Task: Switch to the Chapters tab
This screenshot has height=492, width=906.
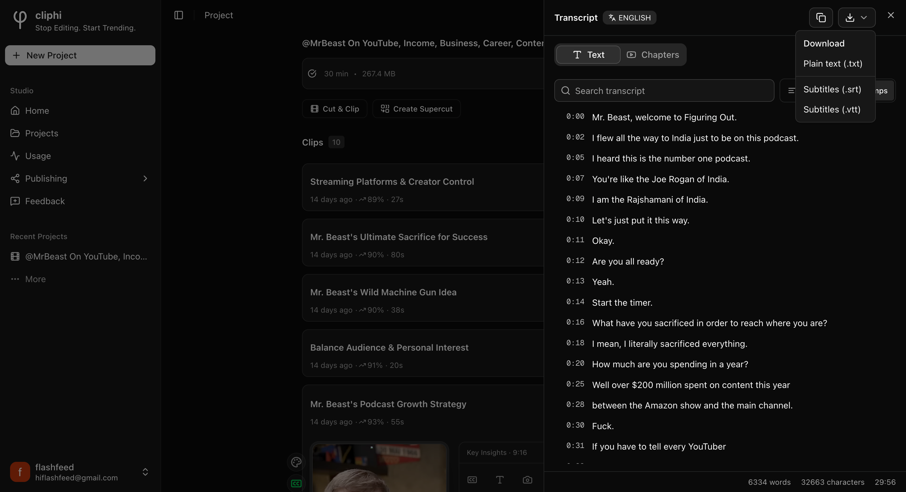Action: point(653,55)
